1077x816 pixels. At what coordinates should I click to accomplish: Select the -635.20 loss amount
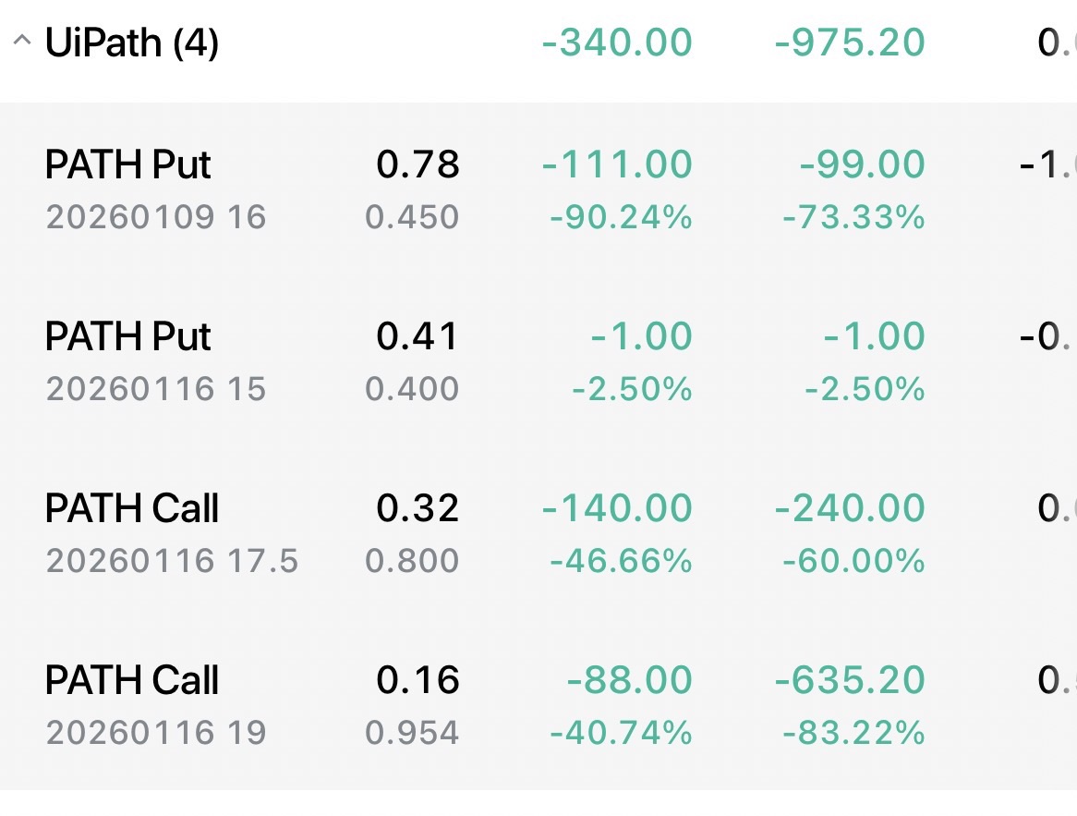[849, 680]
